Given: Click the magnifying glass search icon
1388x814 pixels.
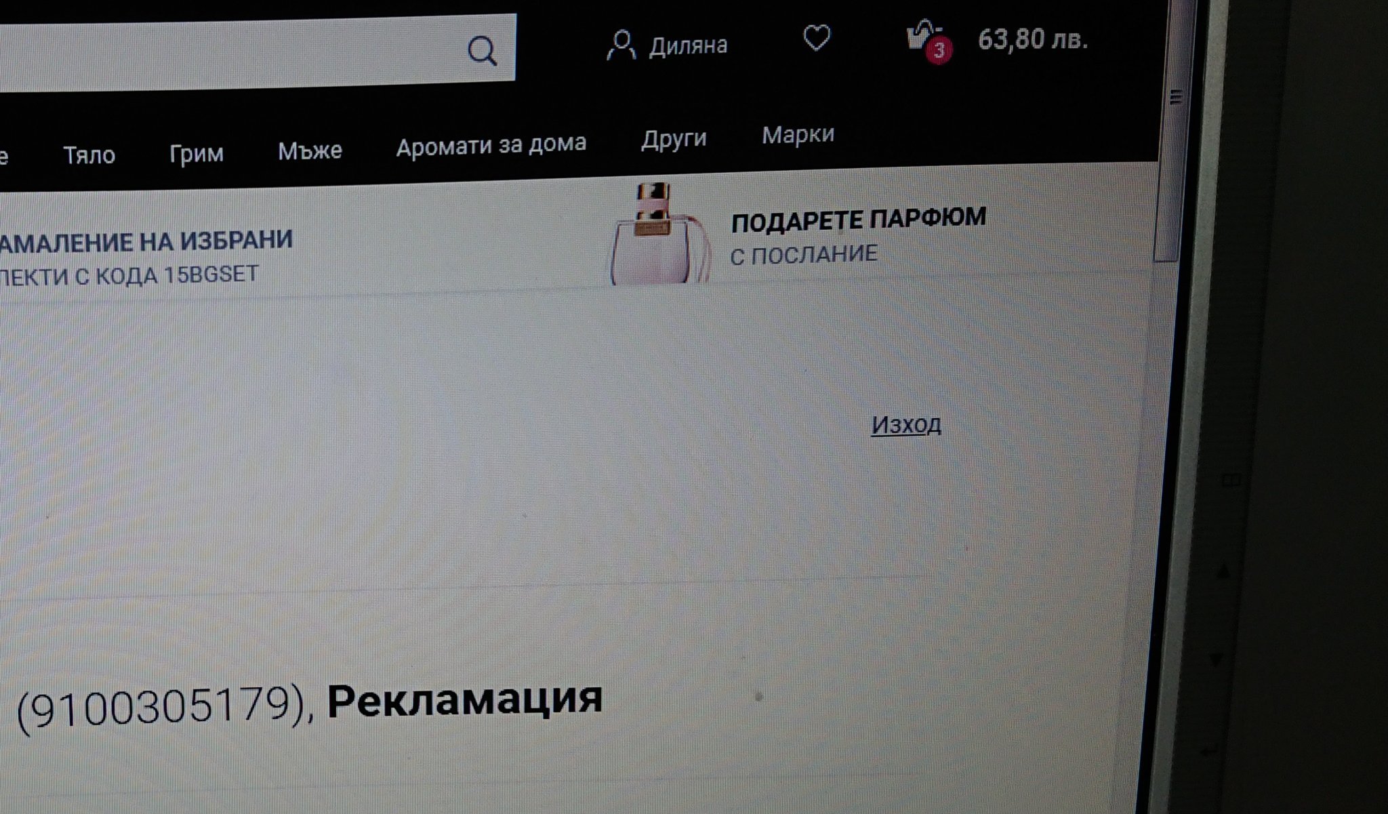Looking at the screenshot, I should [x=482, y=50].
